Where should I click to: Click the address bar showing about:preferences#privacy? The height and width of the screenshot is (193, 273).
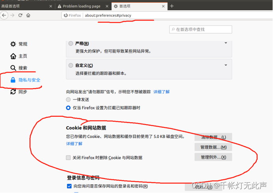click(167, 15)
